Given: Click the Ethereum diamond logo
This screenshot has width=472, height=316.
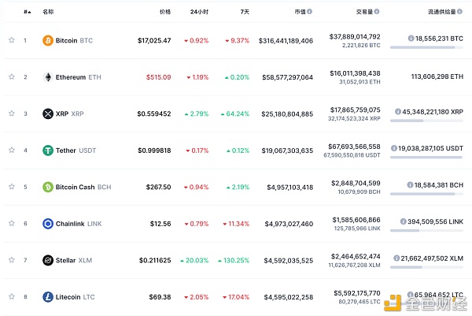Looking at the screenshot, I should (x=48, y=77).
